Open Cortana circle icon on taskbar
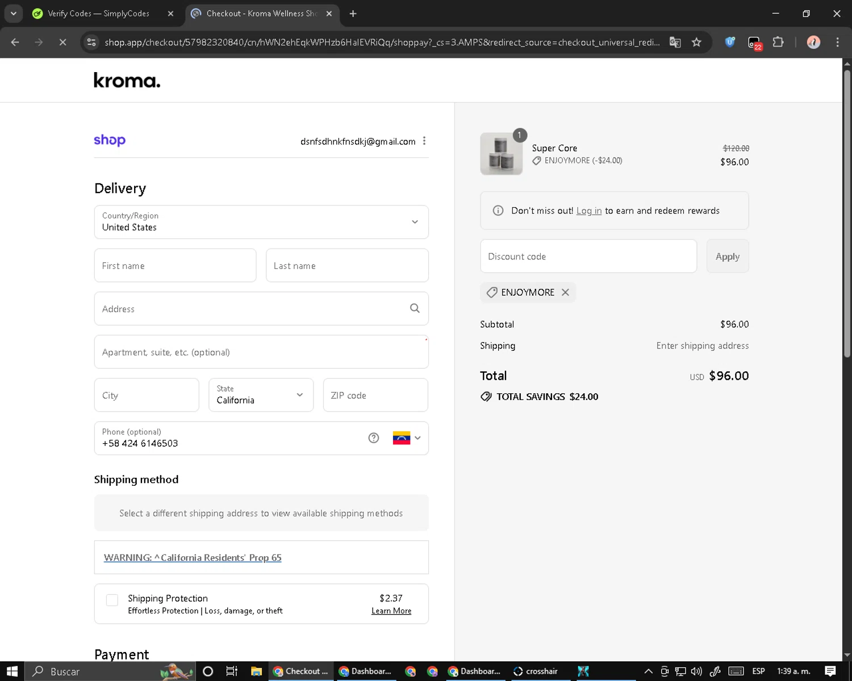The image size is (852, 681). tap(208, 671)
